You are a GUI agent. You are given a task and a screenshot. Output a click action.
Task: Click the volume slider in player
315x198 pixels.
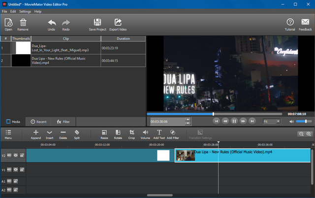point(304,121)
